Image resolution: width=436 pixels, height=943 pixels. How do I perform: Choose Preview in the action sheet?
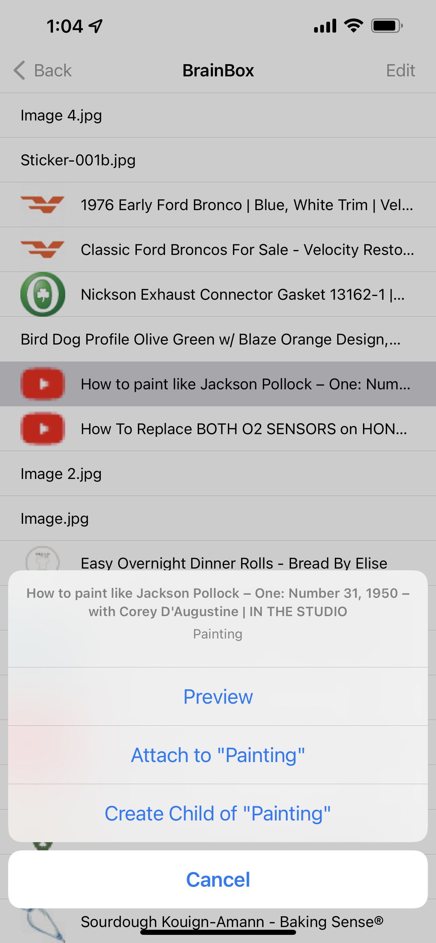(218, 696)
